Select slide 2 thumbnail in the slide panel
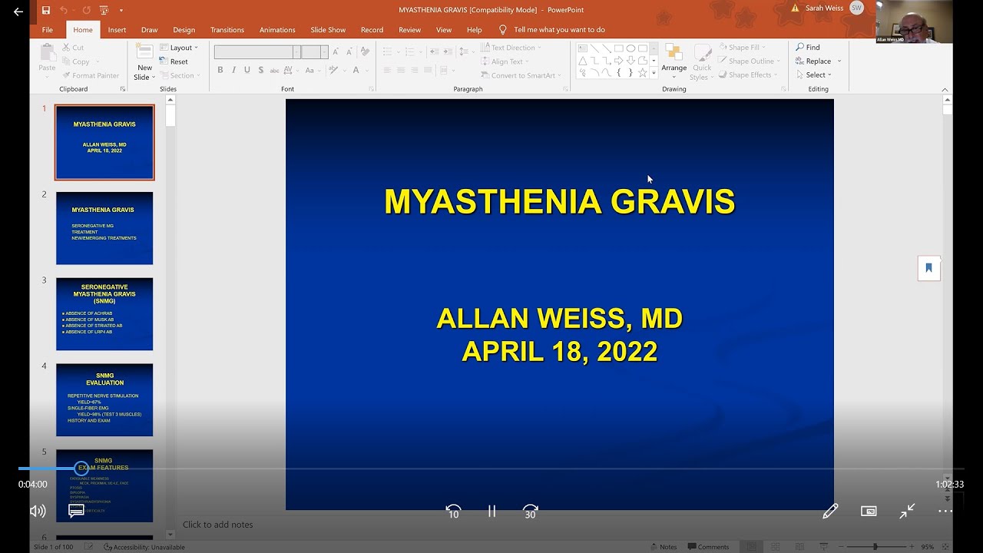The width and height of the screenshot is (983, 553). [104, 228]
